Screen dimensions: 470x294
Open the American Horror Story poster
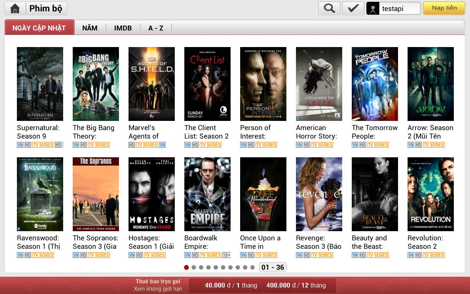click(319, 84)
